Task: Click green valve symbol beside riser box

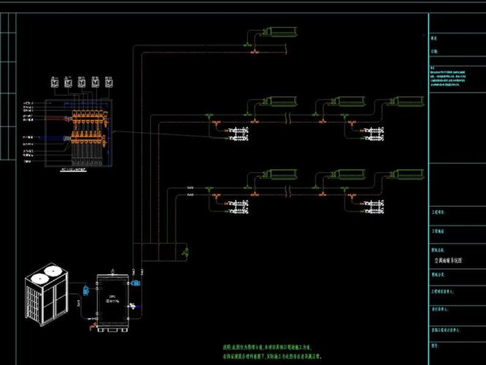Action: click(x=186, y=252)
